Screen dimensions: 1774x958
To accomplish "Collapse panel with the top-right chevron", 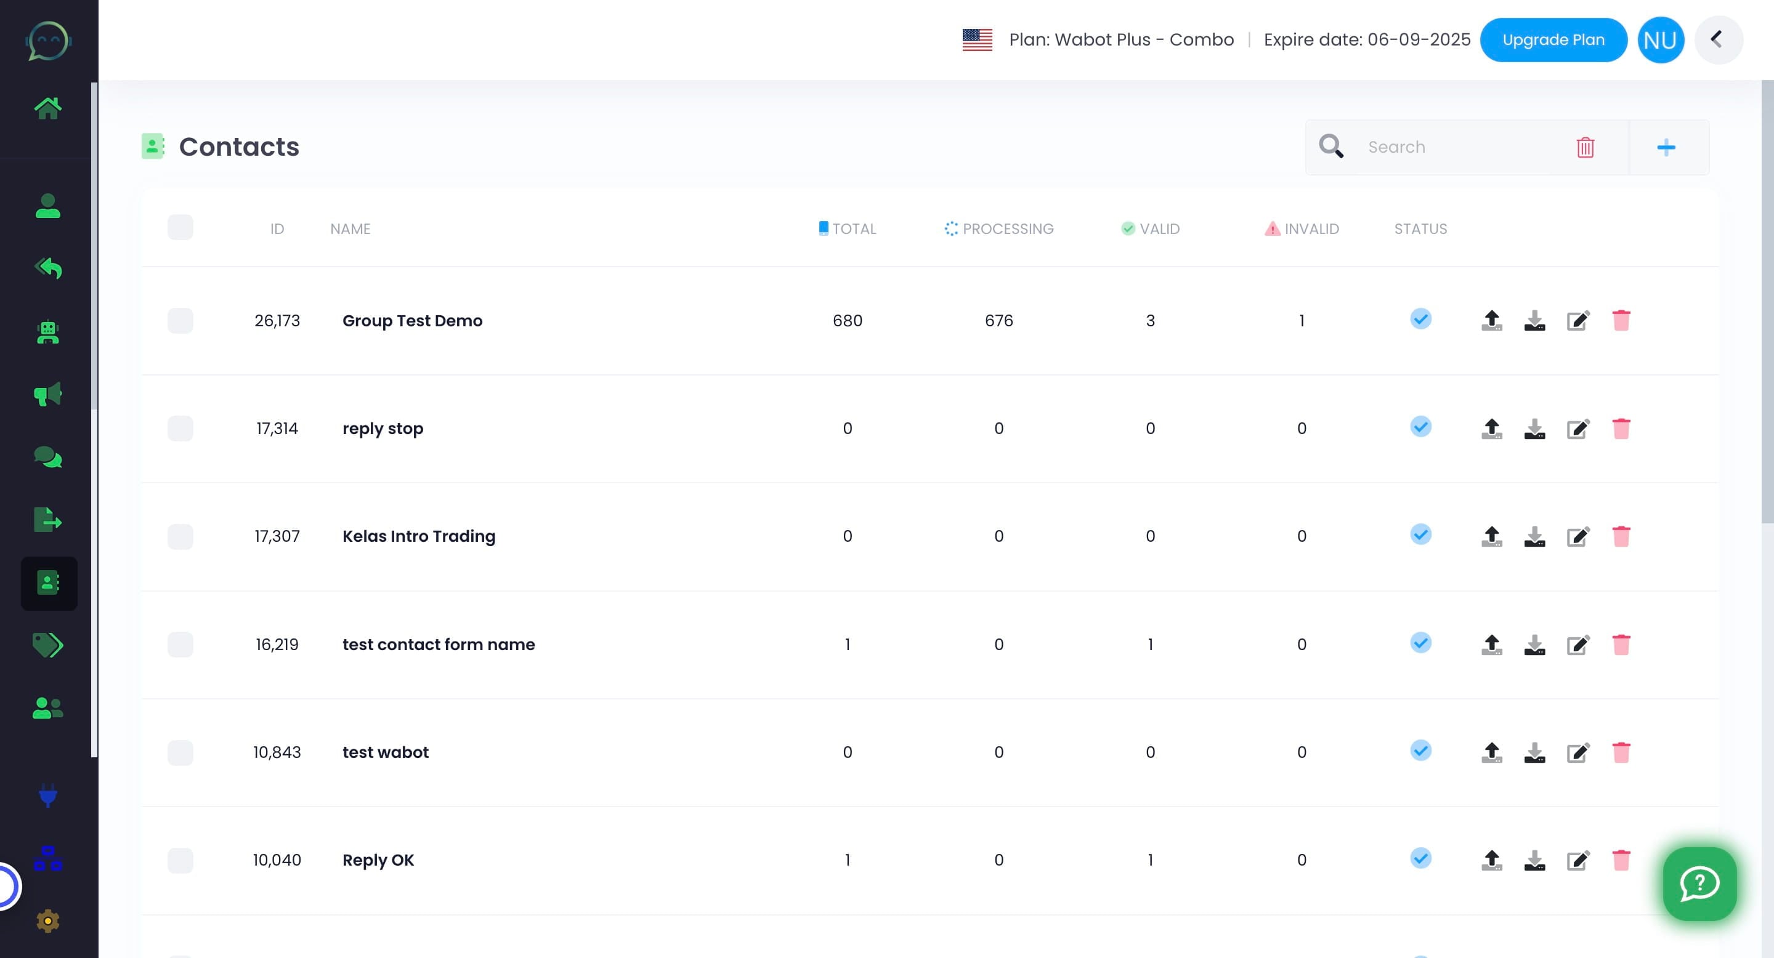I will [1718, 40].
